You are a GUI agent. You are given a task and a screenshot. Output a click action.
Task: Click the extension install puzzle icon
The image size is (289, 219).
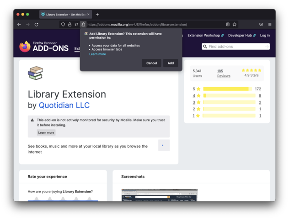[x=83, y=25]
